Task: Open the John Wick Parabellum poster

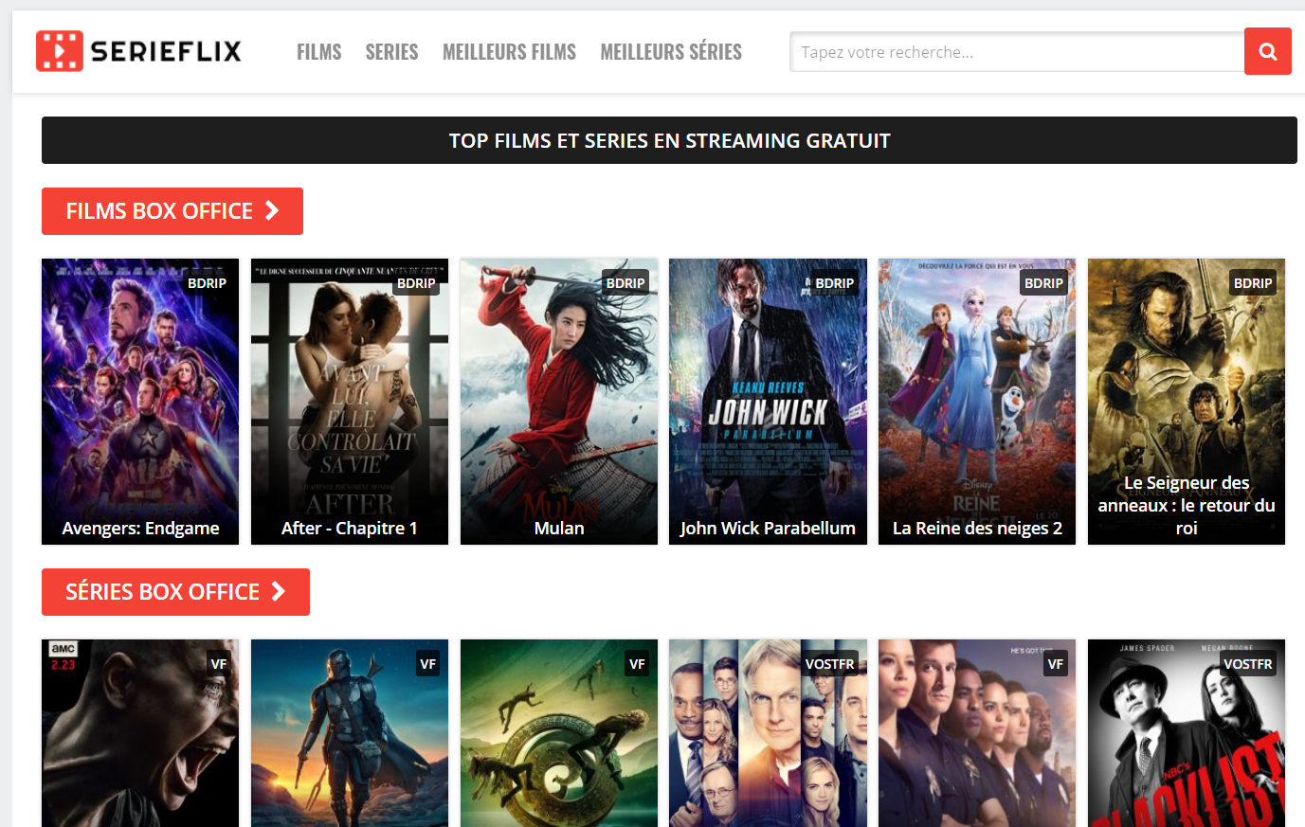Action: point(768,402)
